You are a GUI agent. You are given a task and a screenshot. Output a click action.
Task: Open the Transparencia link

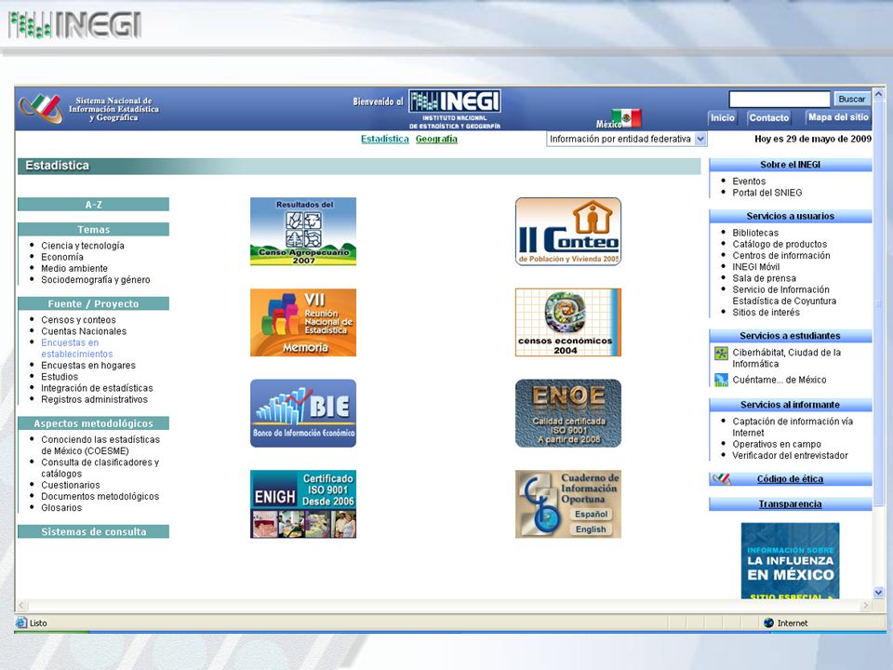point(790,504)
